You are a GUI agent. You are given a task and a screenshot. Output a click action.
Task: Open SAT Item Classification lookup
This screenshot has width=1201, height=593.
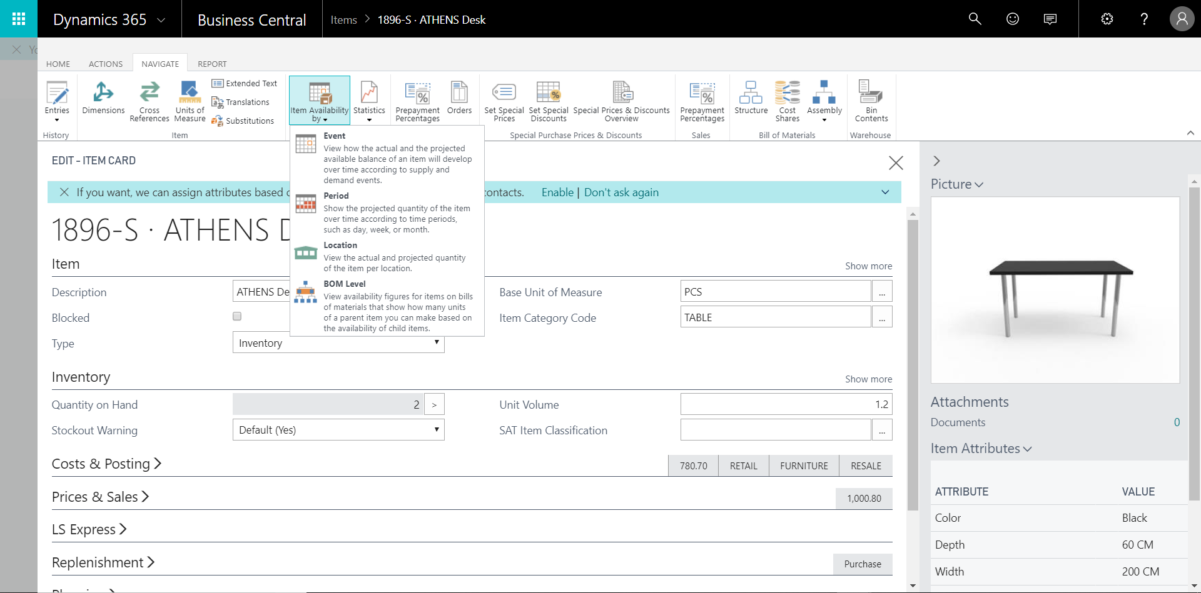[882, 430]
